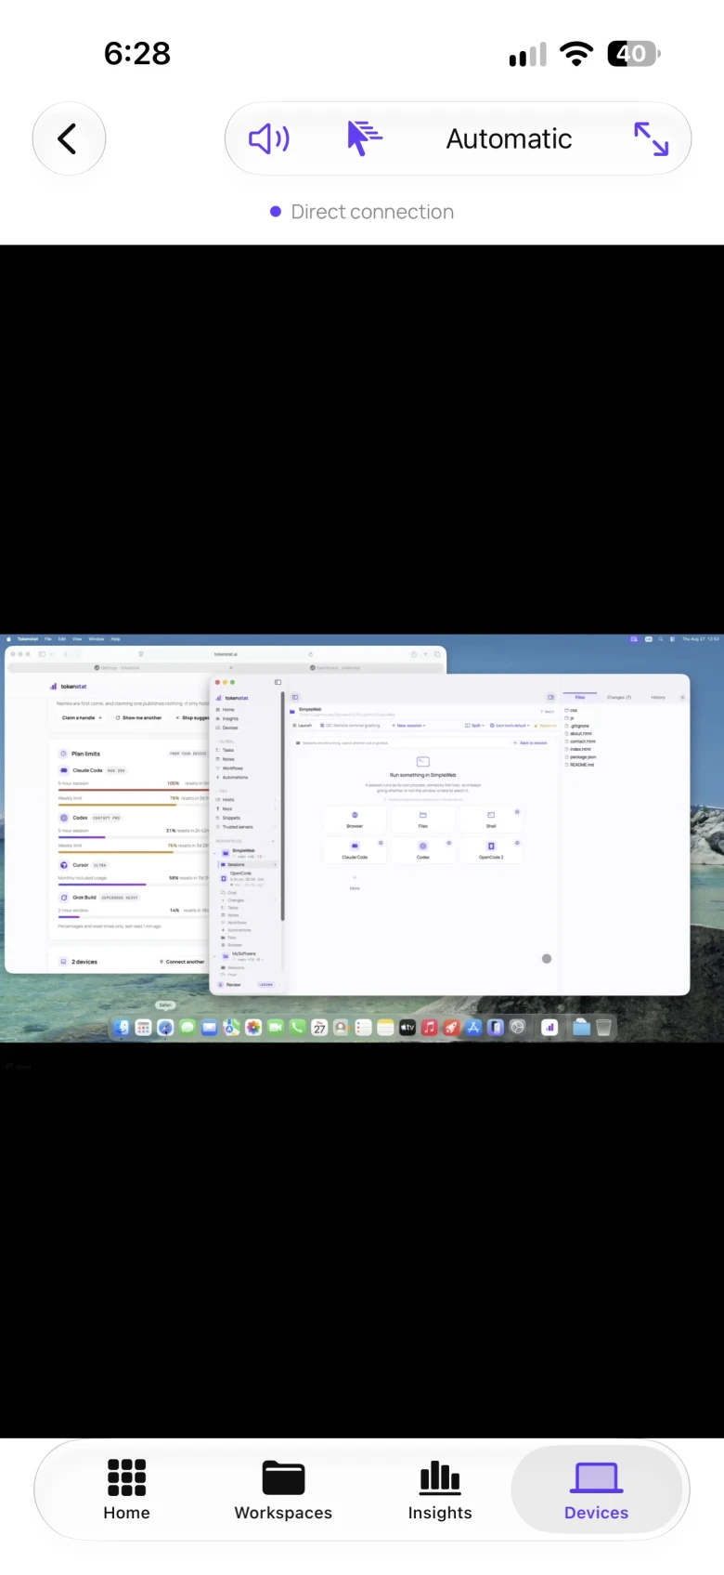Open the Automatic quality dropdown

tap(509, 138)
